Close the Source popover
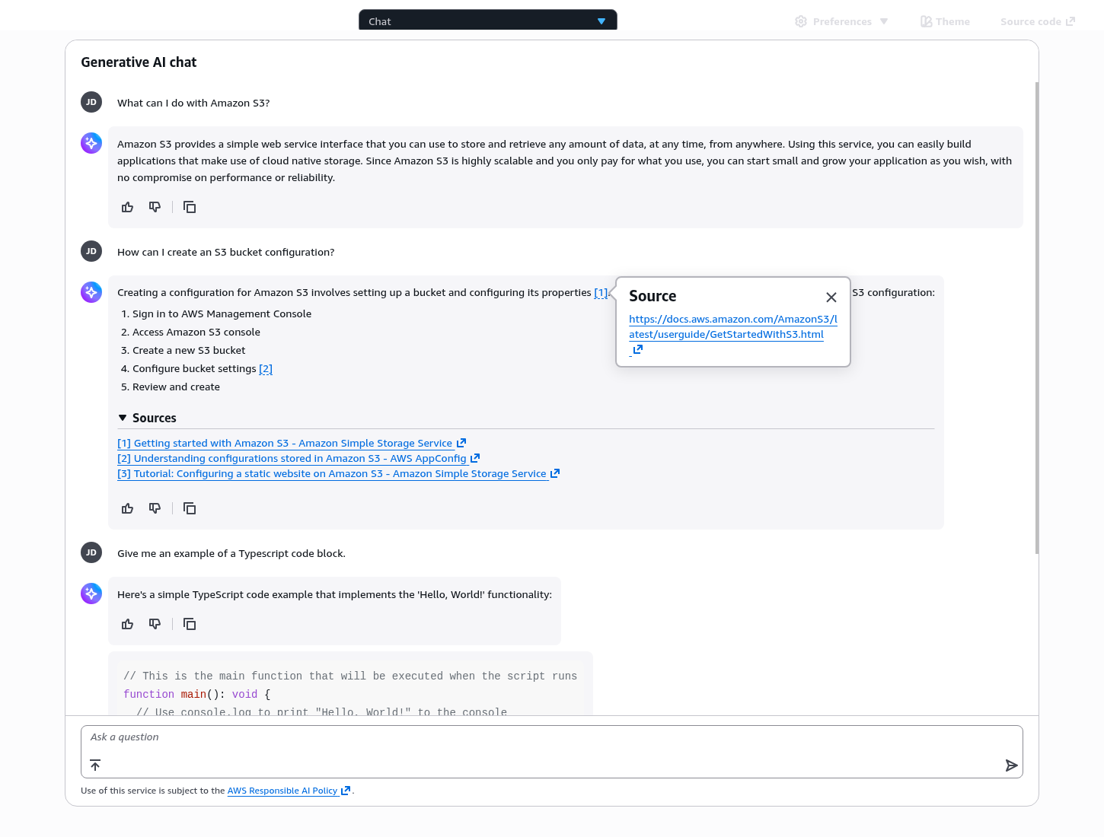Viewport: 1104px width, 837px height. point(831,298)
